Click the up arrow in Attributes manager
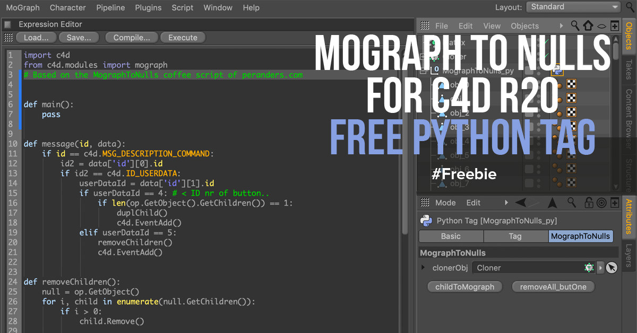The image size is (637, 333). pos(553,203)
